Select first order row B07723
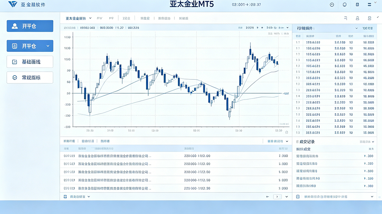382x214 pixels. [x=176, y=156]
